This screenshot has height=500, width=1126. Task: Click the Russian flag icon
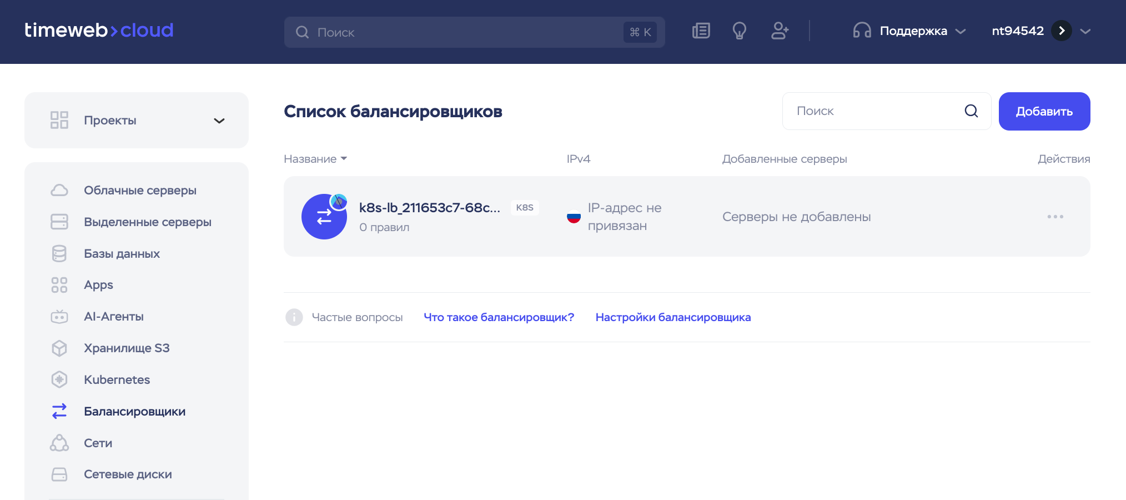(x=574, y=217)
